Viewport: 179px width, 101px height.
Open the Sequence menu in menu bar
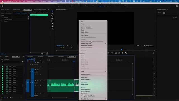pyautogui.click(x=30, y=1)
